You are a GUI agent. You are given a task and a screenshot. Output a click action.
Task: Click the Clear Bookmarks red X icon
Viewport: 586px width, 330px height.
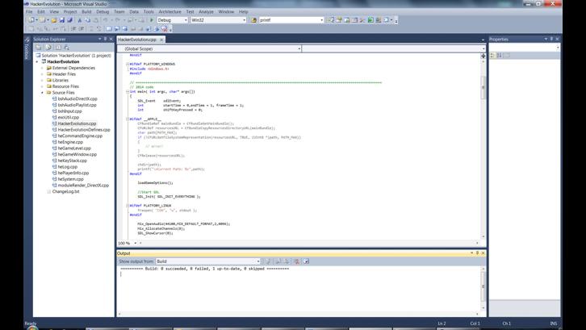[165, 29]
